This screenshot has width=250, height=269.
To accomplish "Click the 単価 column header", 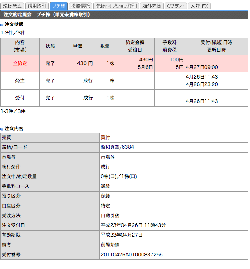I will pyautogui.click(x=77, y=46).
